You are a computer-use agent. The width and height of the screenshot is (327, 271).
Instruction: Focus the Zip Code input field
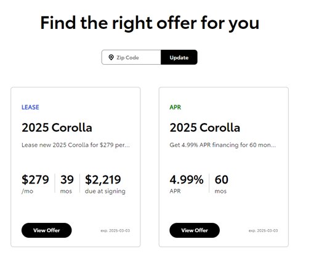pyautogui.click(x=131, y=57)
